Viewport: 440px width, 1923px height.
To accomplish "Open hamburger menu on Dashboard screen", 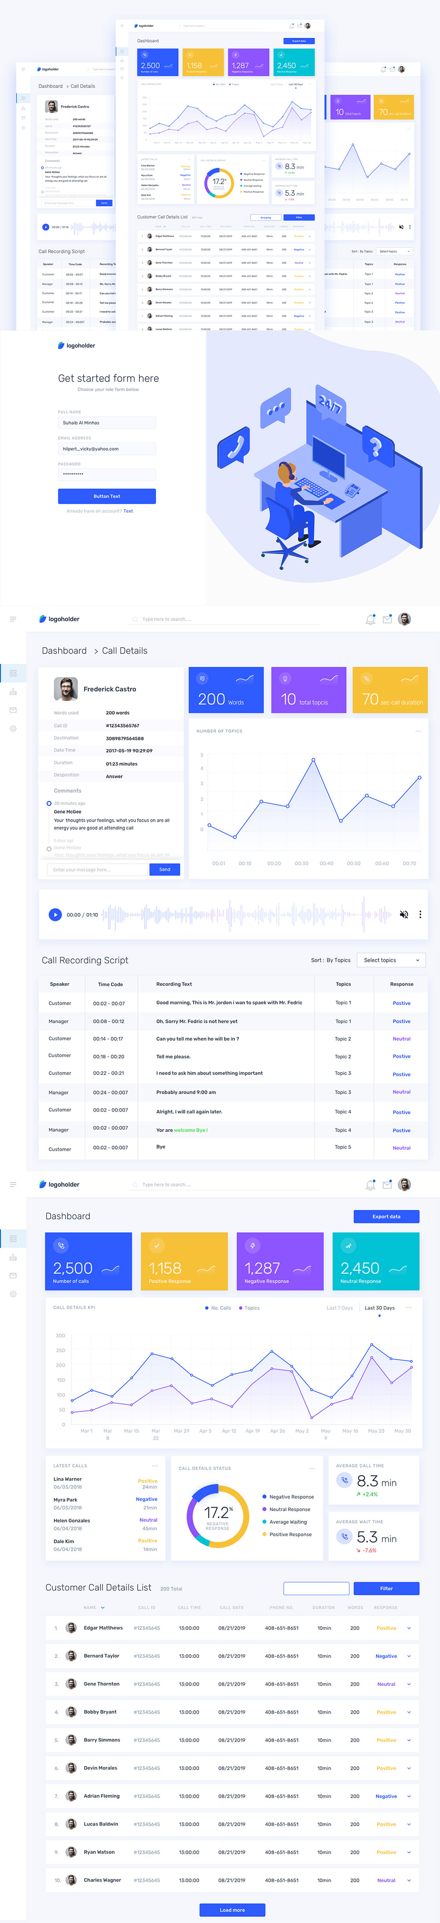I will pos(13,1185).
